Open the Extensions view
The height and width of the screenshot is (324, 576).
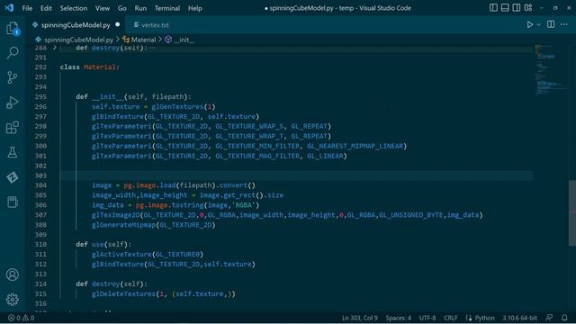click(12, 128)
